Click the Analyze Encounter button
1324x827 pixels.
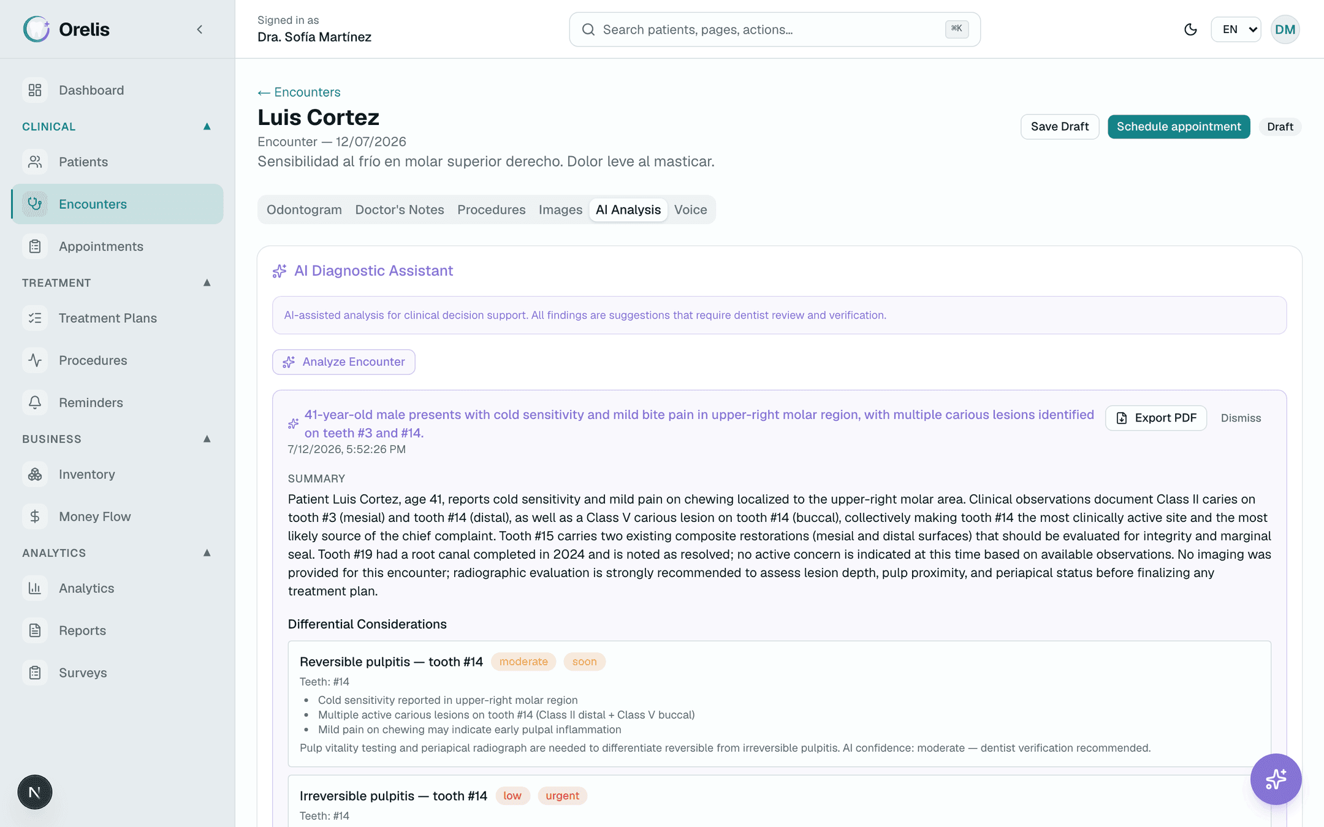tap(344, 362)
